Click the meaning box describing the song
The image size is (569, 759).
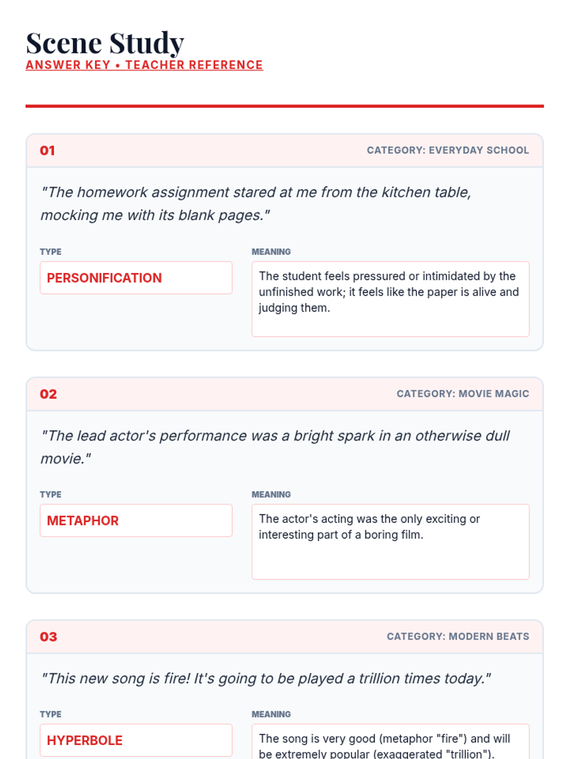(390, 741)
